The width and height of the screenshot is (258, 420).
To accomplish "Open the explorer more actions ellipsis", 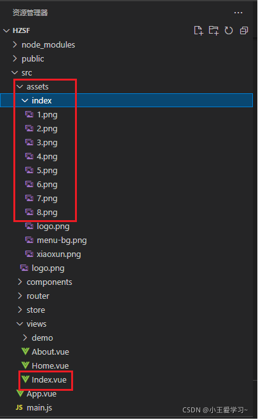I will coord(238,13).
